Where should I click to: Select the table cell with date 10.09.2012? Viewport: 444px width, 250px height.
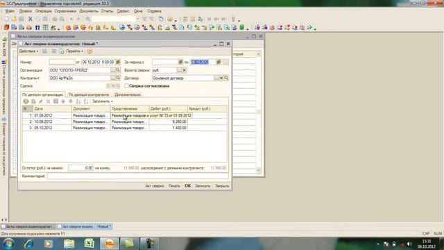pyautogui.click(x=53, y=122)
